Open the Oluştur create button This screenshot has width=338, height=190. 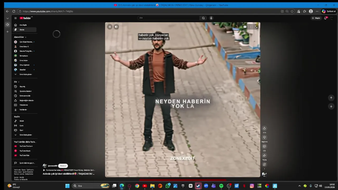pos(316,18)
